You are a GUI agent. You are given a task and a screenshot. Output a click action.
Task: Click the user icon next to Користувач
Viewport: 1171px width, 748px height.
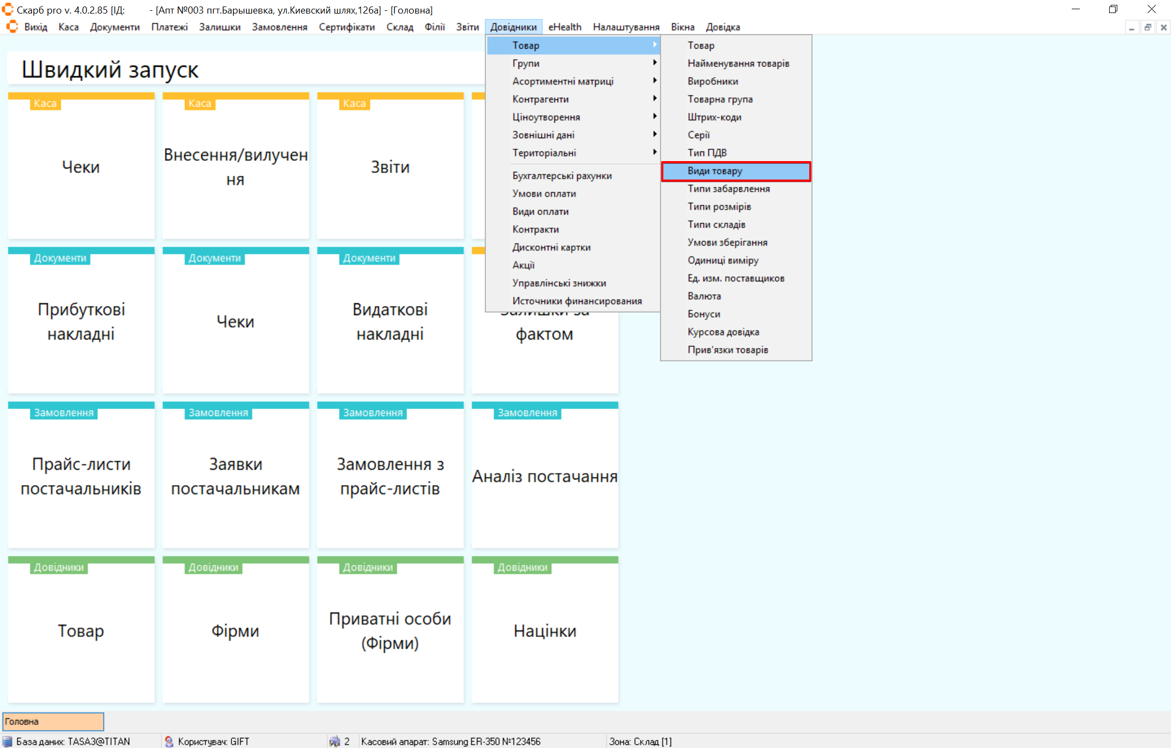[169, 741]
